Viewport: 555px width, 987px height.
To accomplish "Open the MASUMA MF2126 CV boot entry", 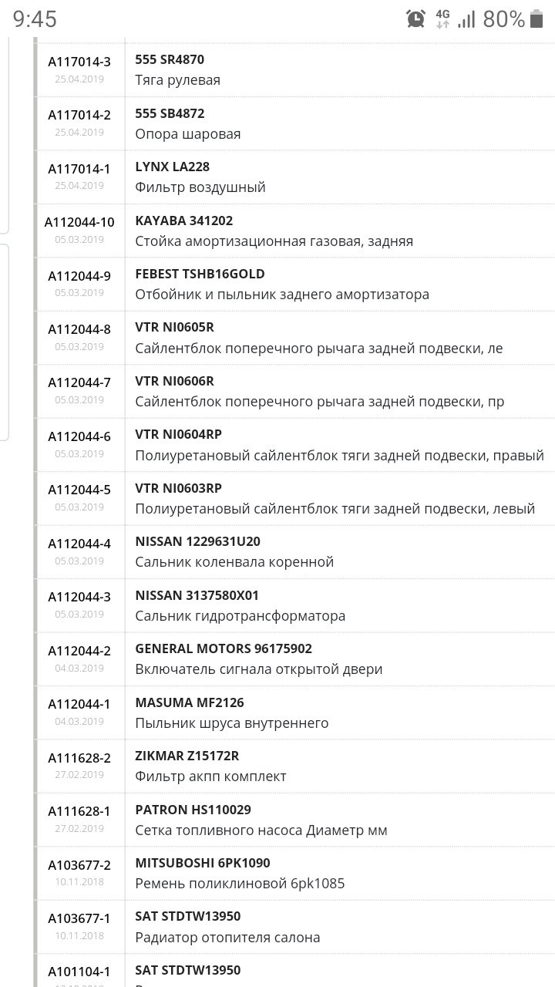I will [x=308, y=712].
